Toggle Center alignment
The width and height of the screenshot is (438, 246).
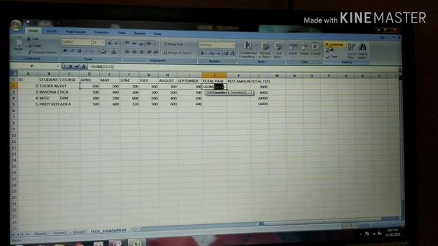(x=134, y=52)
